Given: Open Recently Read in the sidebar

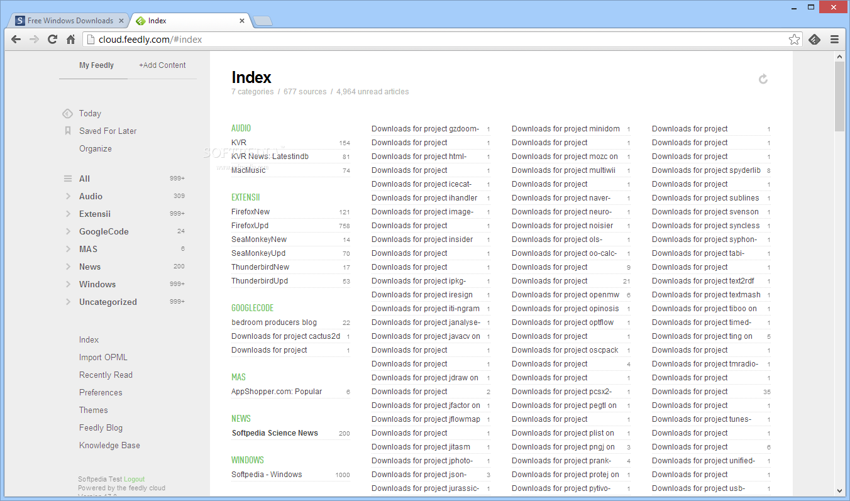Looking at the screenshot, I should click(x=106, y=375).
